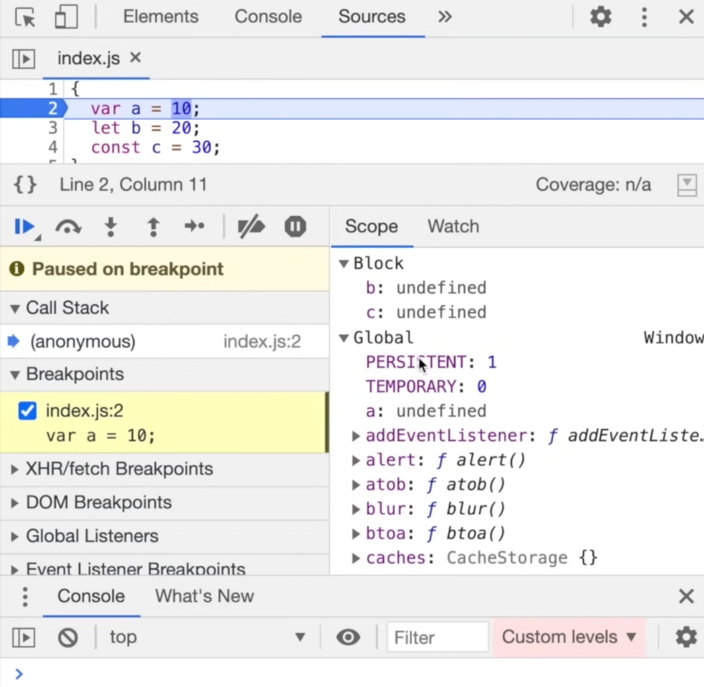Click the Clear console icon

[68, 637]
